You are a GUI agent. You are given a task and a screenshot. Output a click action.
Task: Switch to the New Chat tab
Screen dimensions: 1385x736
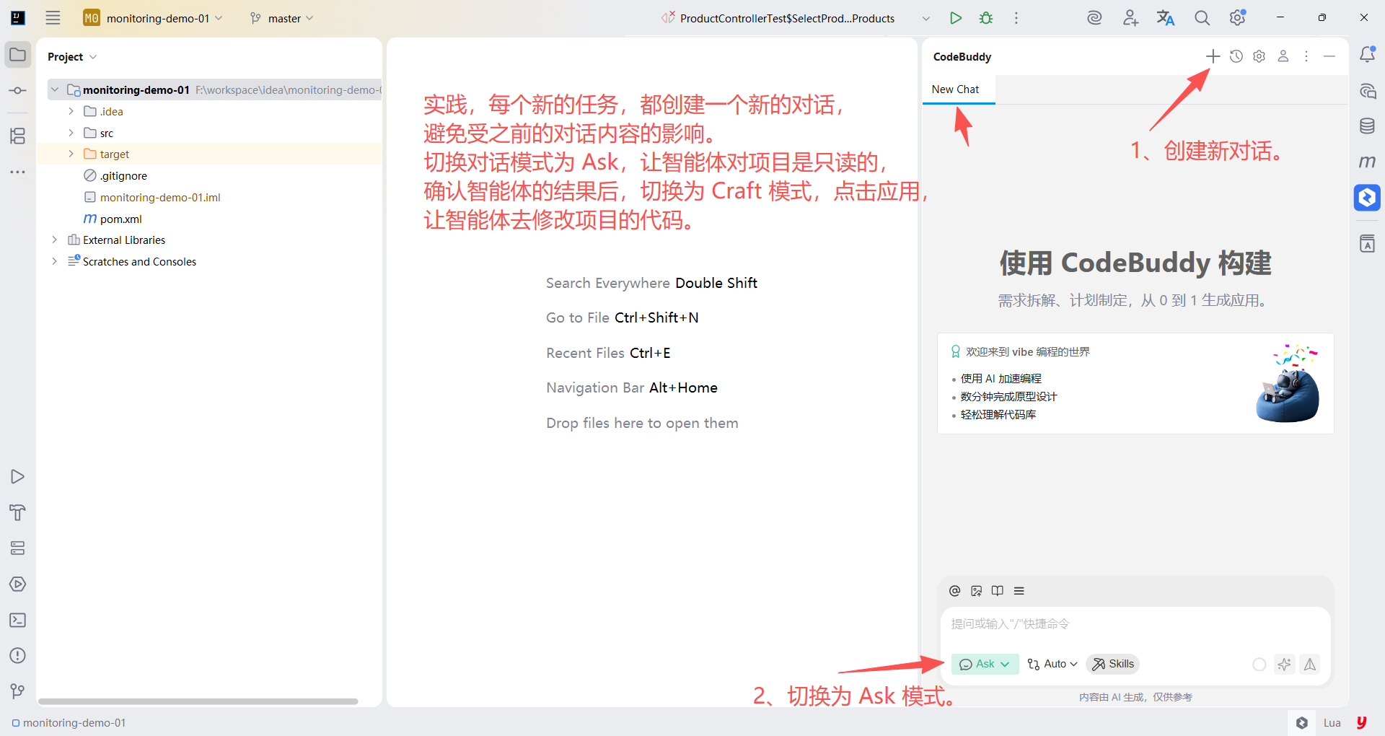click(x=956, y=89)
